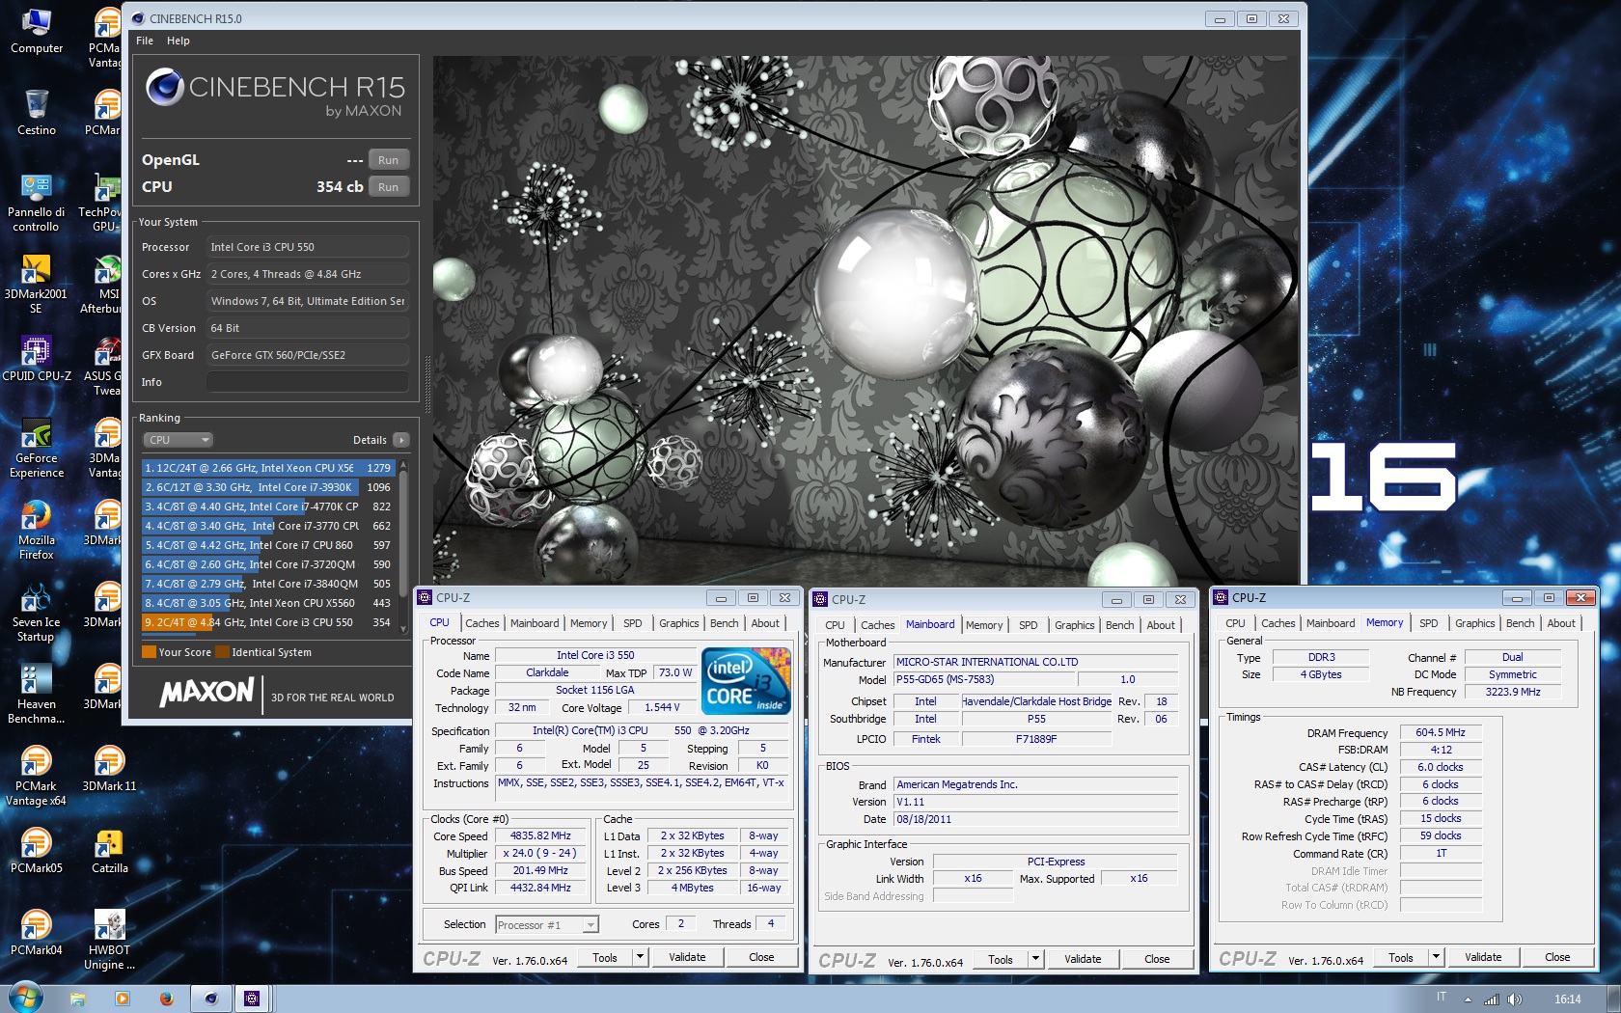Launch PCMark04 desktop shortcut
Screen dimensions: 1621x1013
point(36,933)
